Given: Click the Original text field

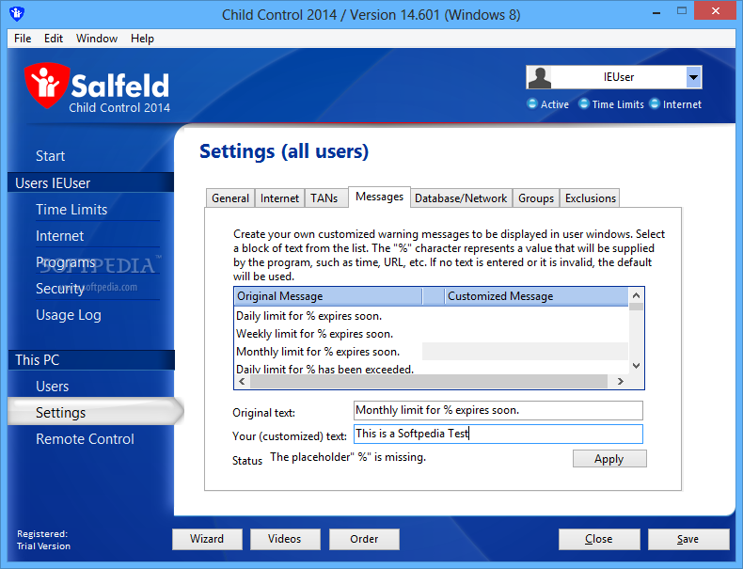Looking at the screenshot, I should pos(498,410).
